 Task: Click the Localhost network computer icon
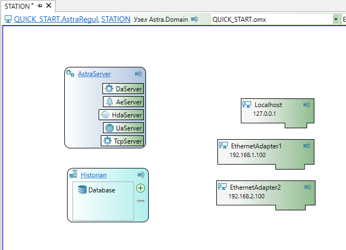pos(247,104)
